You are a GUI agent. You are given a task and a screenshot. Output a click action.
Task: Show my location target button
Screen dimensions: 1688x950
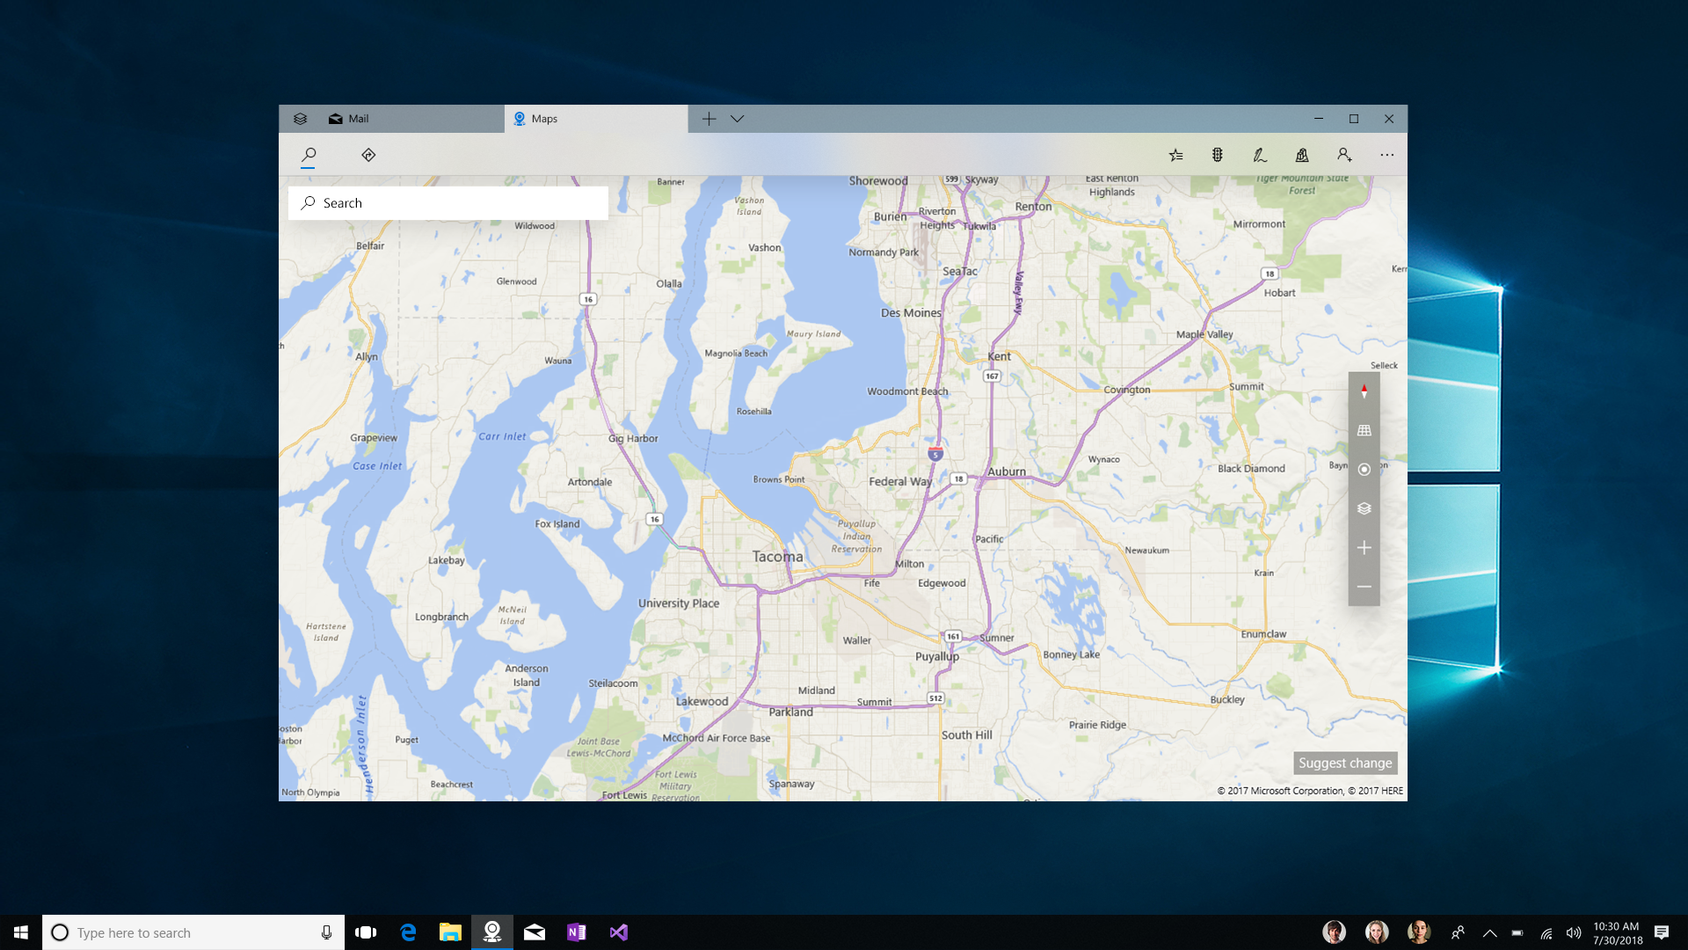pyautogui.click(x=1364, y=470)
